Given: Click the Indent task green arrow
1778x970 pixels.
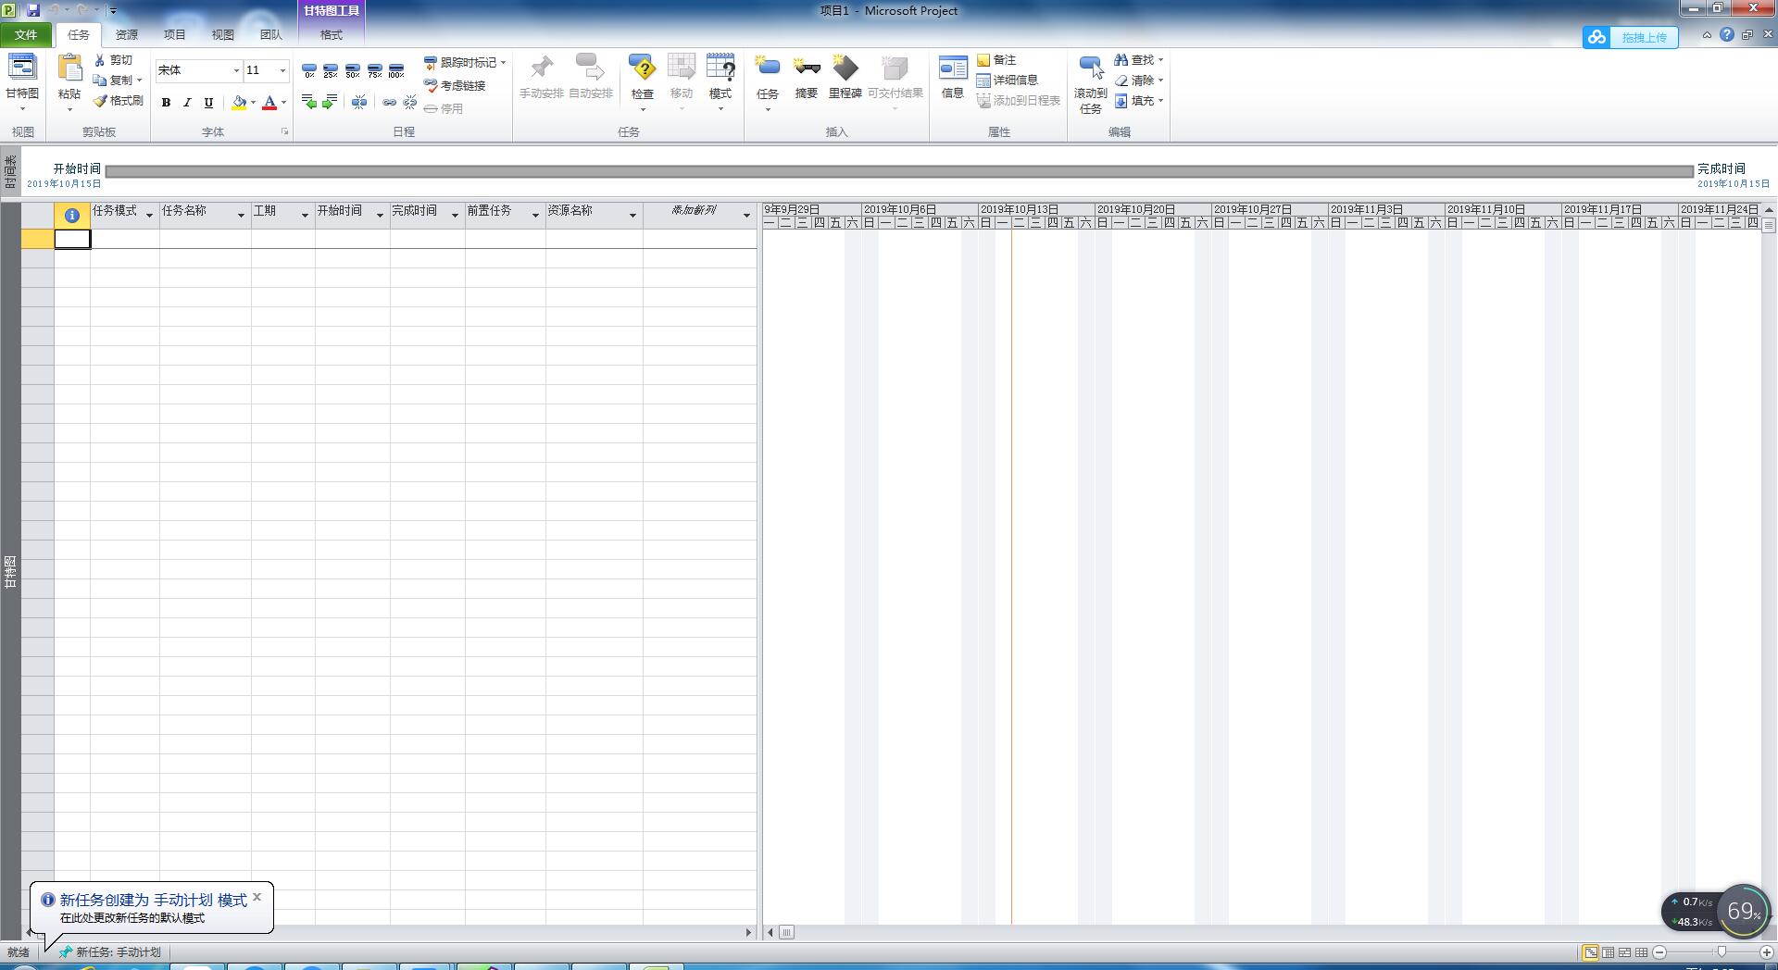Looking at the screenshot, I should click(330, 102).
